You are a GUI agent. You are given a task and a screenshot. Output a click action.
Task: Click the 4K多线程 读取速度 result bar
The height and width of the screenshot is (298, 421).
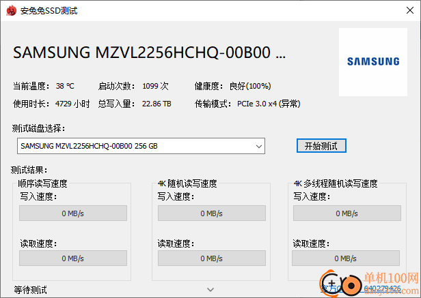tap(346, 258)
